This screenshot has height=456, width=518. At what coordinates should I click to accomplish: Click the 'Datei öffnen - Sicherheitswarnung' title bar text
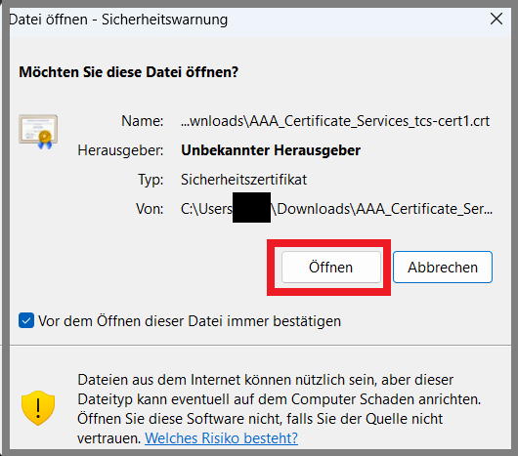tap(118, 20)
